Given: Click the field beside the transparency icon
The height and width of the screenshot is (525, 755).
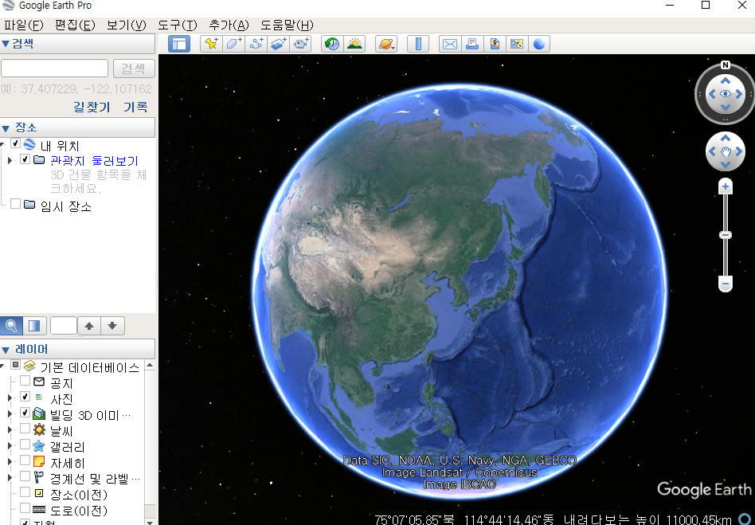Looking at the screenshot, I should click(64, 326).
